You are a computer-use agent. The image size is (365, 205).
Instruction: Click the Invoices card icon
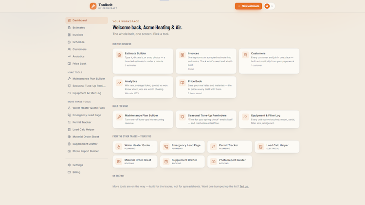(182, 55)
